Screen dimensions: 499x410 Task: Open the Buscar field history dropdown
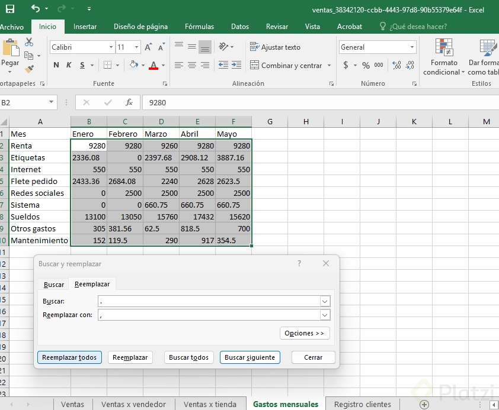tap(324, 301)
